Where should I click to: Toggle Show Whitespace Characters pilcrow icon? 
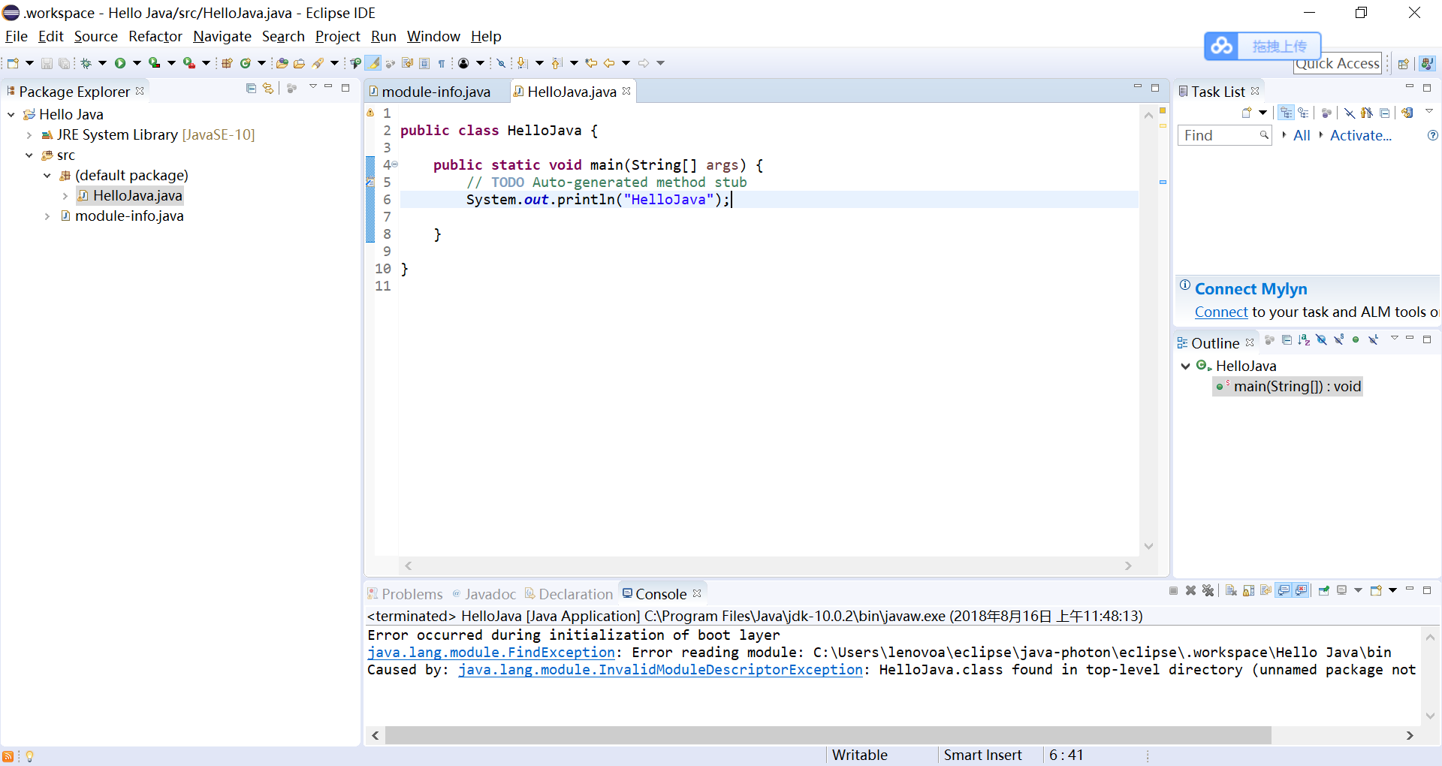click(442, 63)
